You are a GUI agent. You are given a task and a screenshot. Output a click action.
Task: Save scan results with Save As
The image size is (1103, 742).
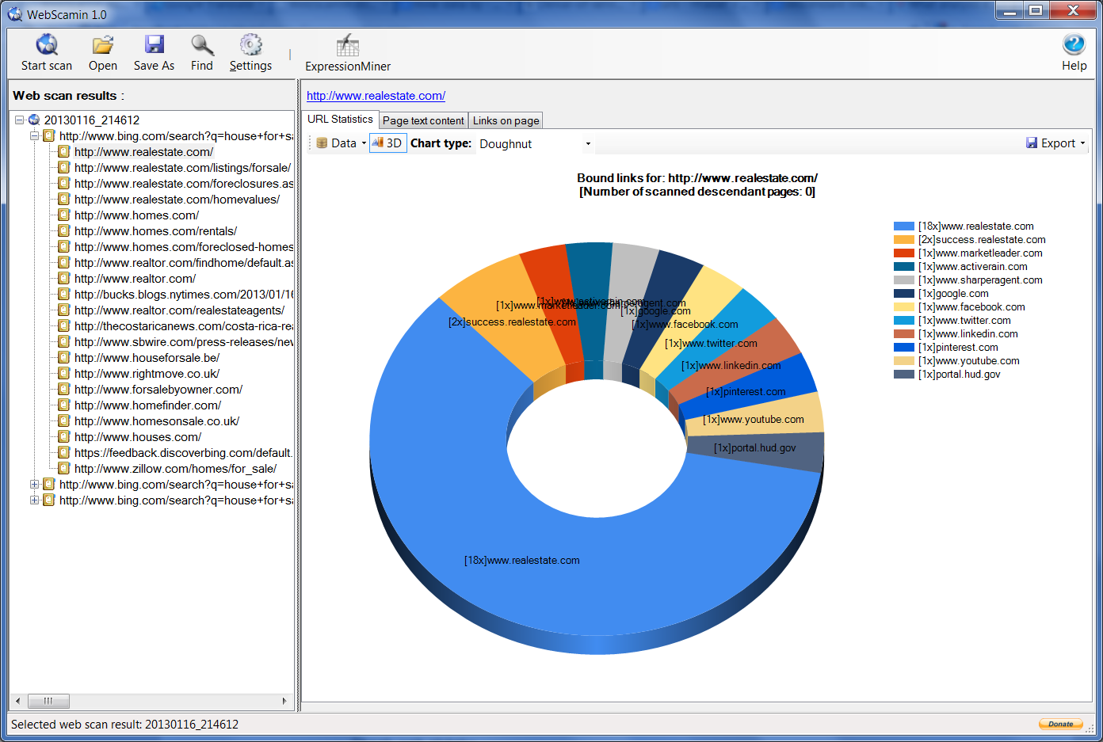tap(154, 53)
